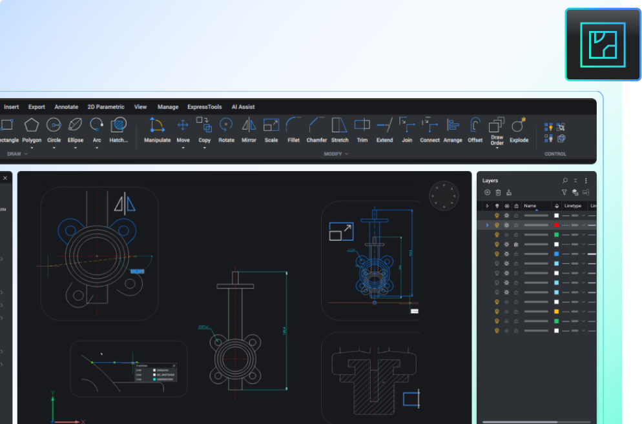Pick the Extend tool

click(384, 130)
